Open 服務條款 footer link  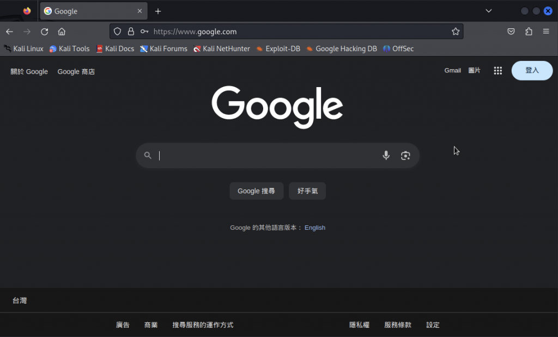(x=398, y=325)
